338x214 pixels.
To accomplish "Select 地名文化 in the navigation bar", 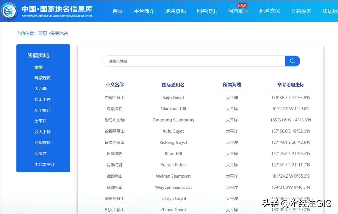I will pos(269,11).
